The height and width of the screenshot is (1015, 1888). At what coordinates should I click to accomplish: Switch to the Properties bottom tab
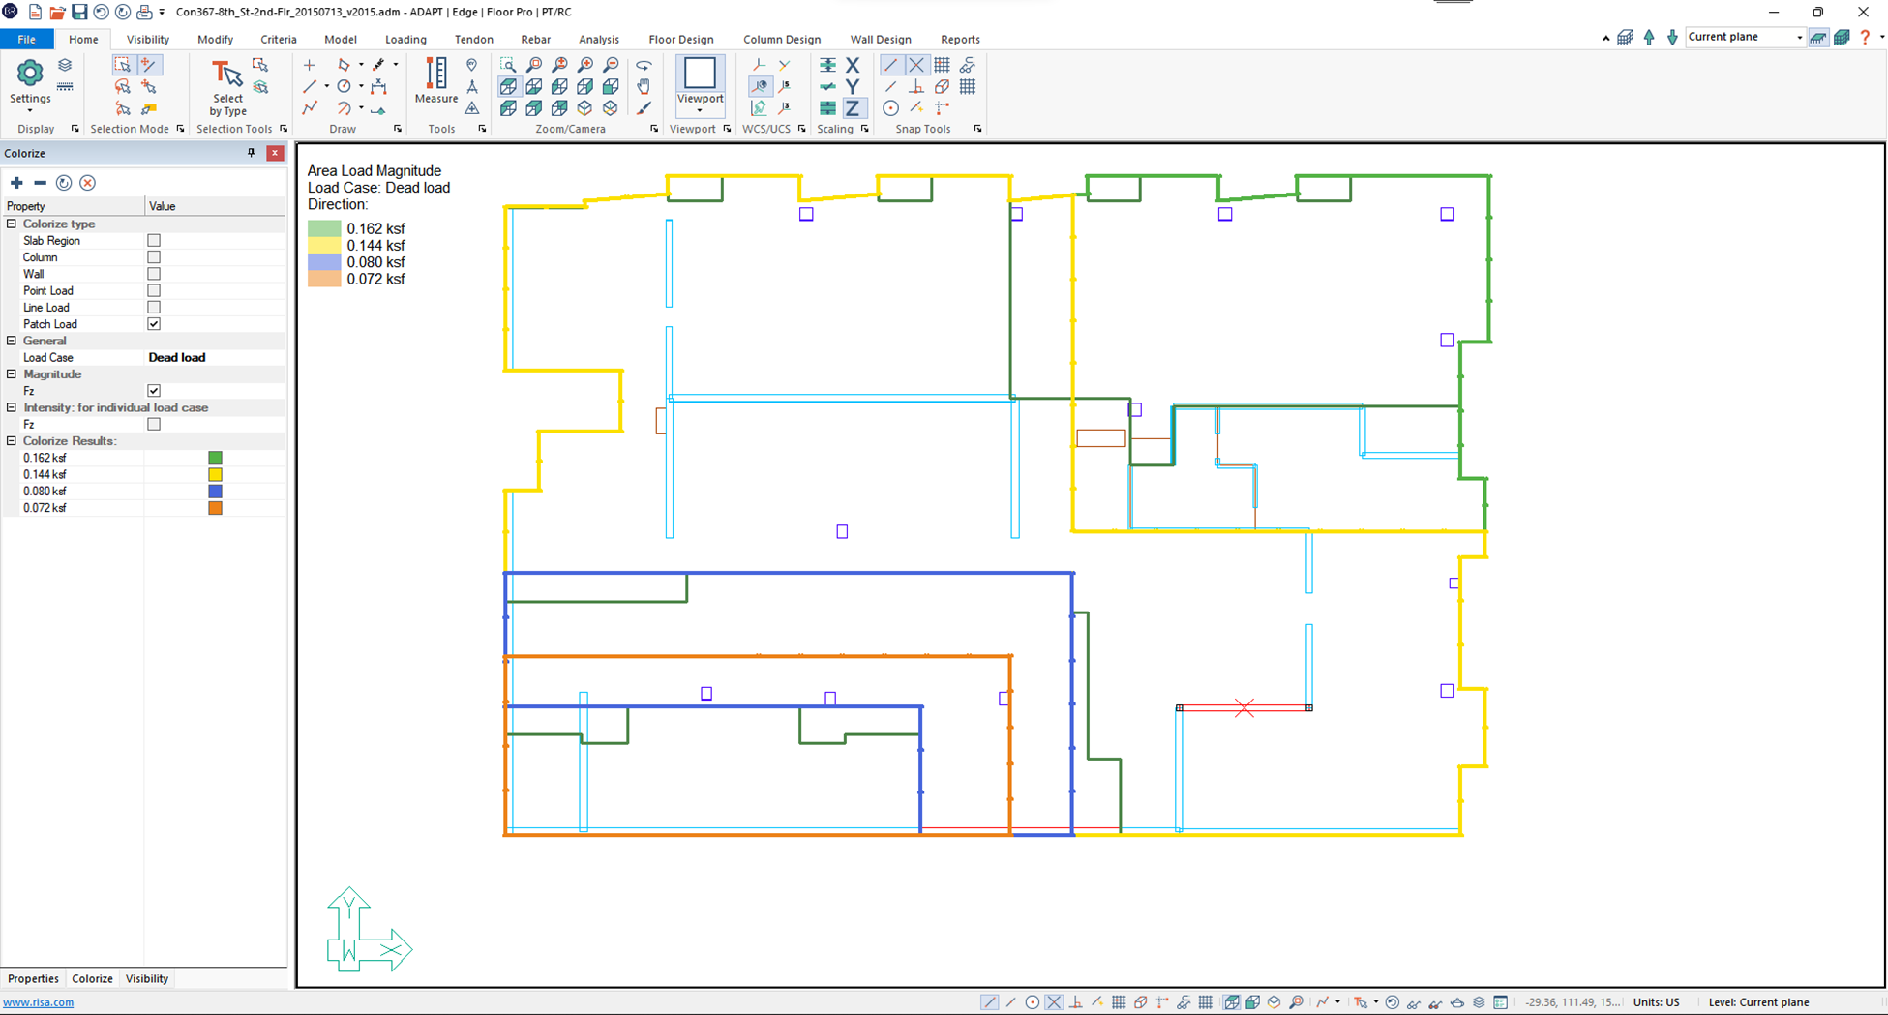tap(33, 978)
